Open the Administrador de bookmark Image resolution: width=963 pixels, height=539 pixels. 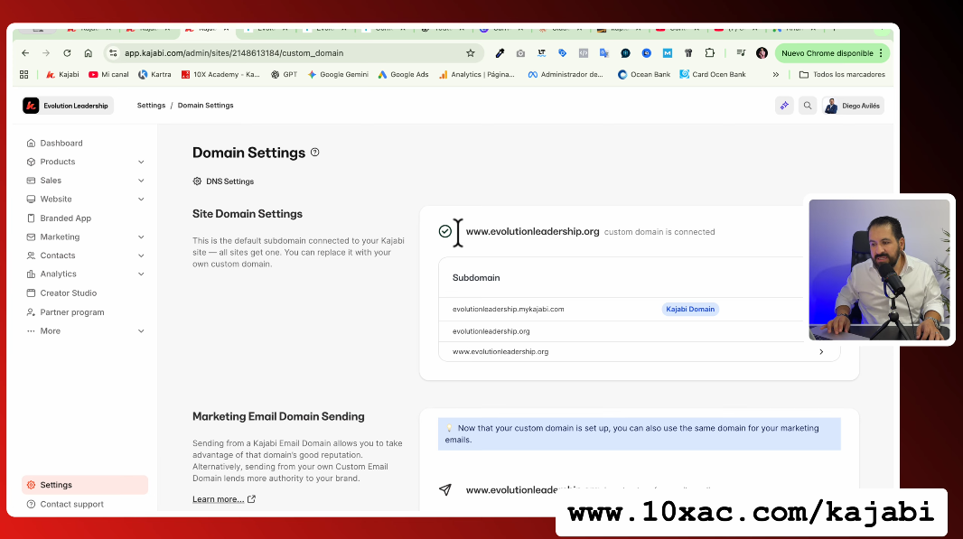566,74
